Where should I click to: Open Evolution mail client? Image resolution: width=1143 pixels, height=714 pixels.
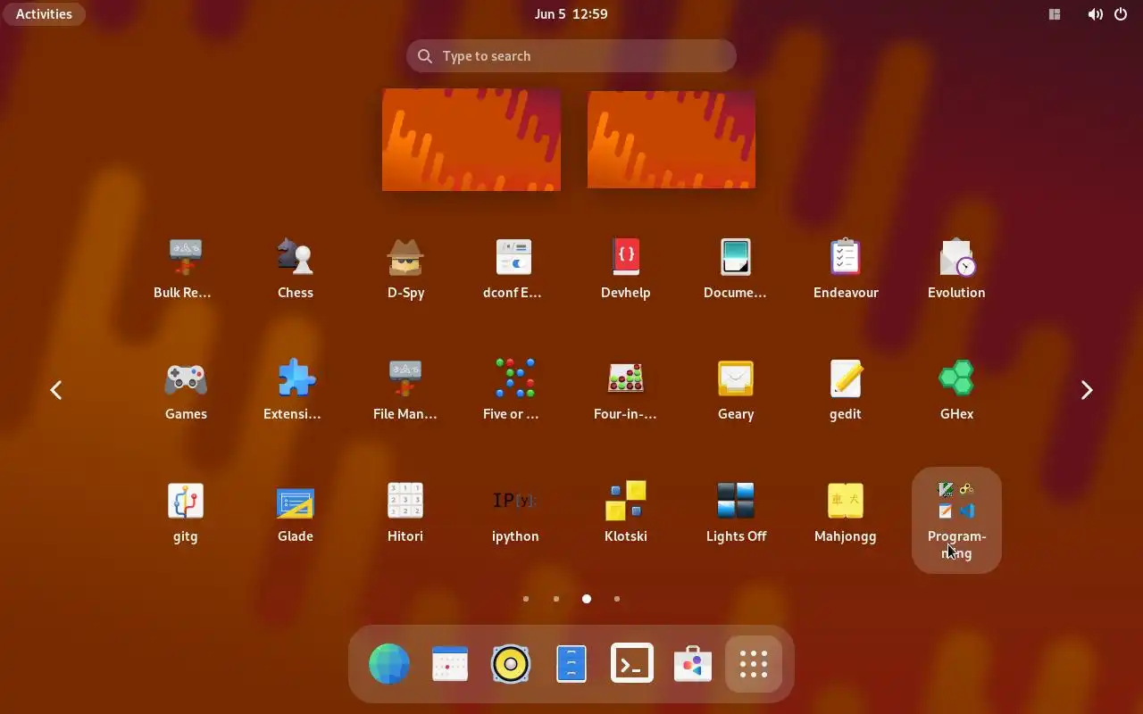point(956,269)
